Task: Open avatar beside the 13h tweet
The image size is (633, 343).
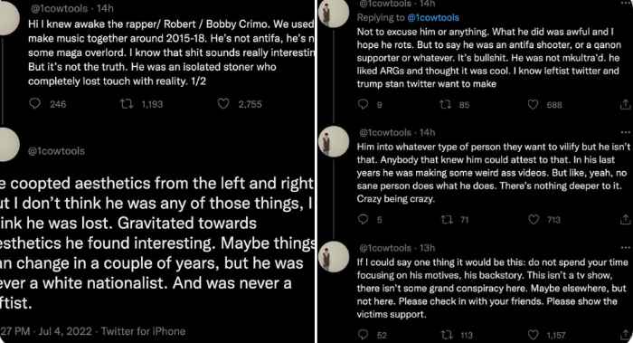Action: pyautogui.click(x=334, y=256)
